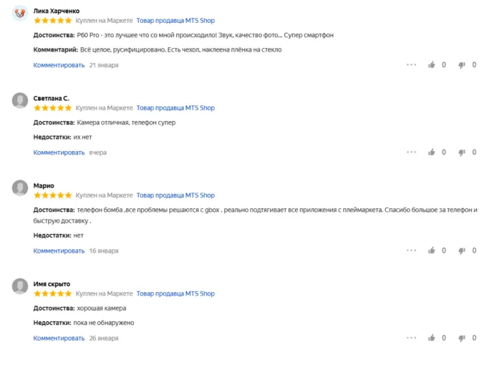Image resolution: width=487 pixels, height=365 pixels.
Task: Thumbs down the Имя скрыто review
Action: pyautogui.click(x=462, y=338)
